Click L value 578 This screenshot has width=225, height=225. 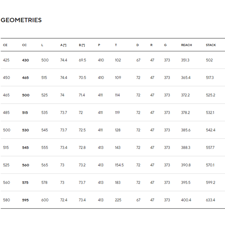click(44, 183)
